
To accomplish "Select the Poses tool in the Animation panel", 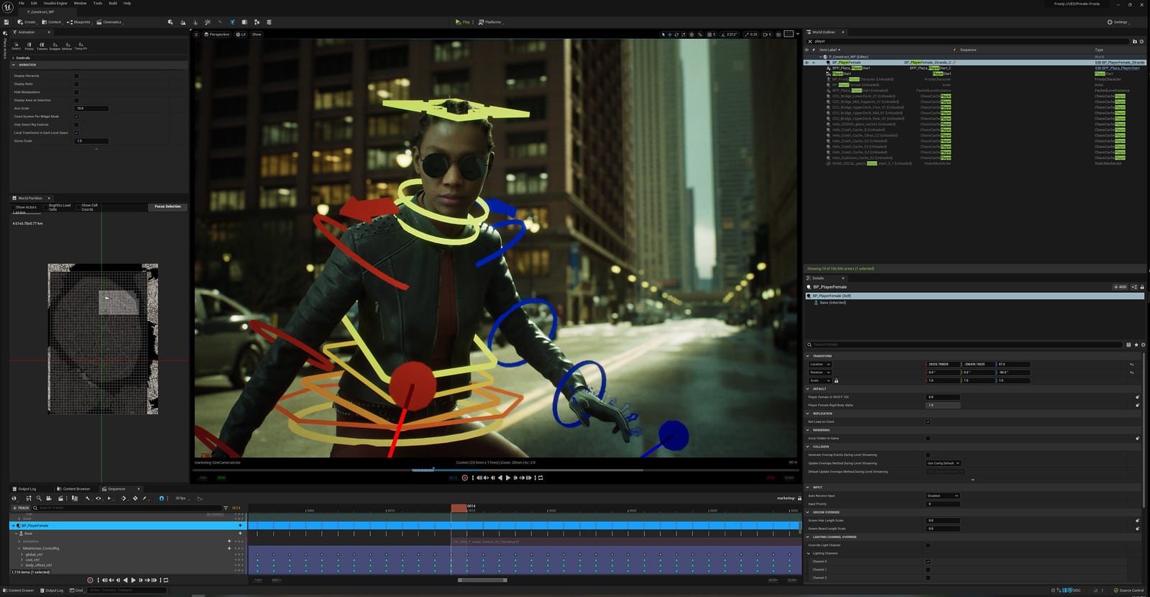I will (29, 46).
